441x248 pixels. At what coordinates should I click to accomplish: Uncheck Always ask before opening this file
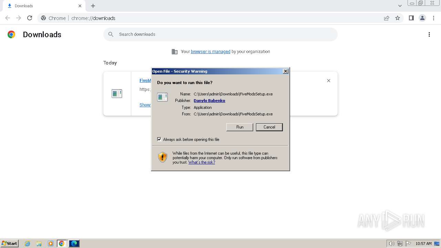tap(159, 139)
